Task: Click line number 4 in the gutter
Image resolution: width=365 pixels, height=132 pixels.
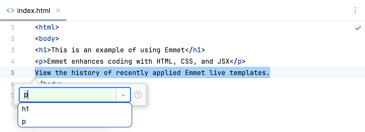Action: (x=13, y=62)
